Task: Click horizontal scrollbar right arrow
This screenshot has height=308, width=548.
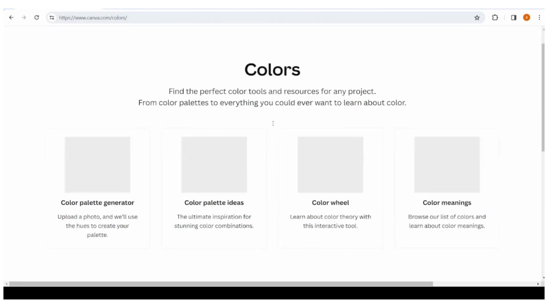Action: [x=538, y=284]
